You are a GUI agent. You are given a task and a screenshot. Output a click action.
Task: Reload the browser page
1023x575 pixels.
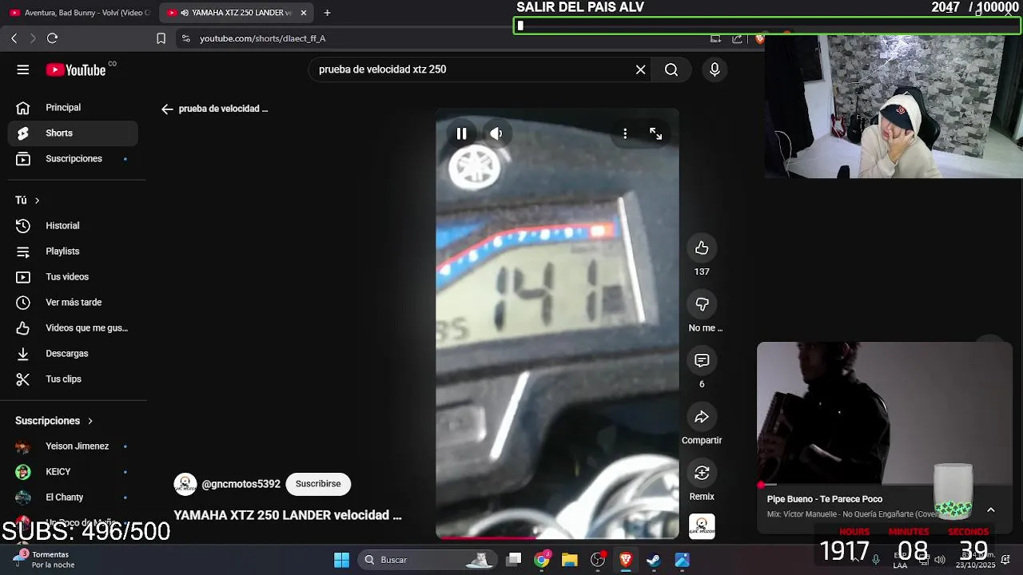click(x=52, y=38)
